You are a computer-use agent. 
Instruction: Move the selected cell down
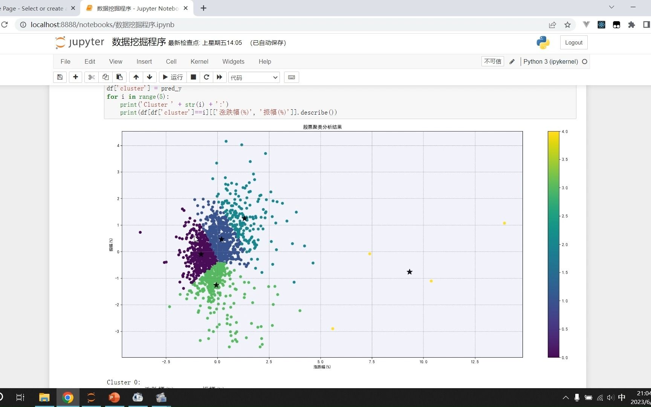point(150,77)
